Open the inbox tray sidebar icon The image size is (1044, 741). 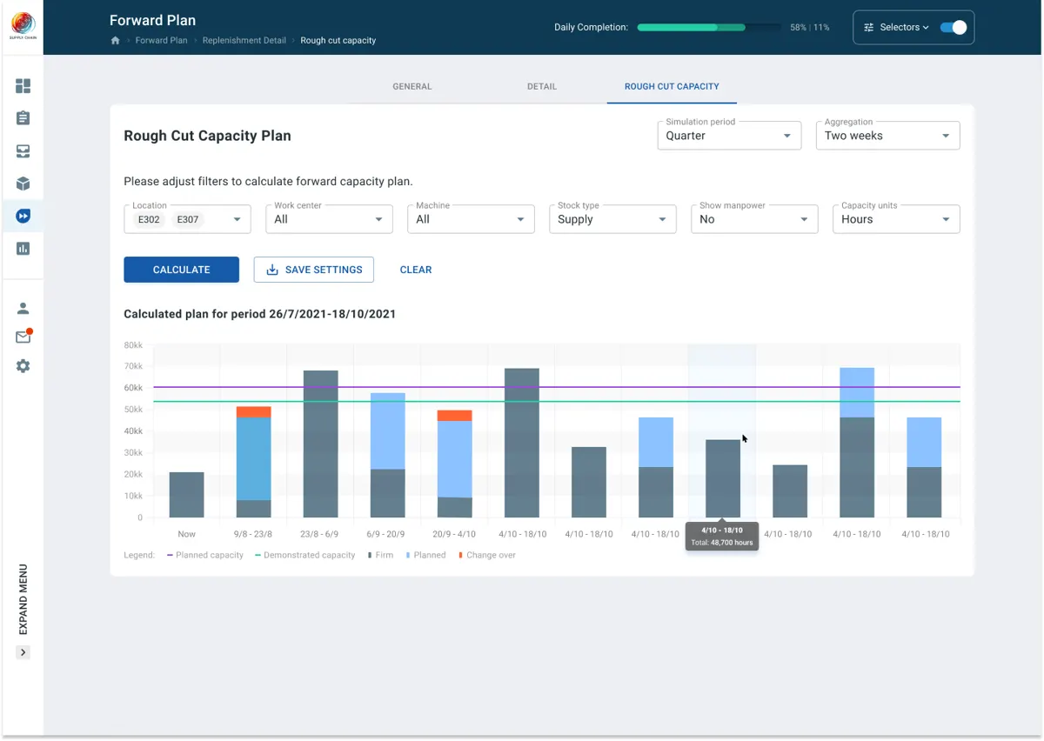coord(23,151)
